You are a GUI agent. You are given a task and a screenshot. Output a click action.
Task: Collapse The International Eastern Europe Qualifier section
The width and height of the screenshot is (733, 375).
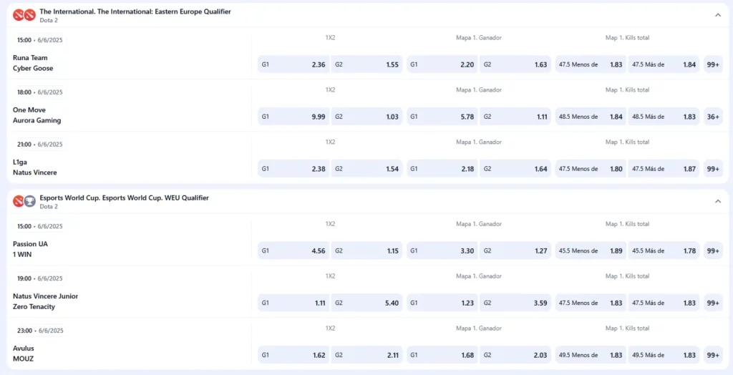[x=717, y=15]
